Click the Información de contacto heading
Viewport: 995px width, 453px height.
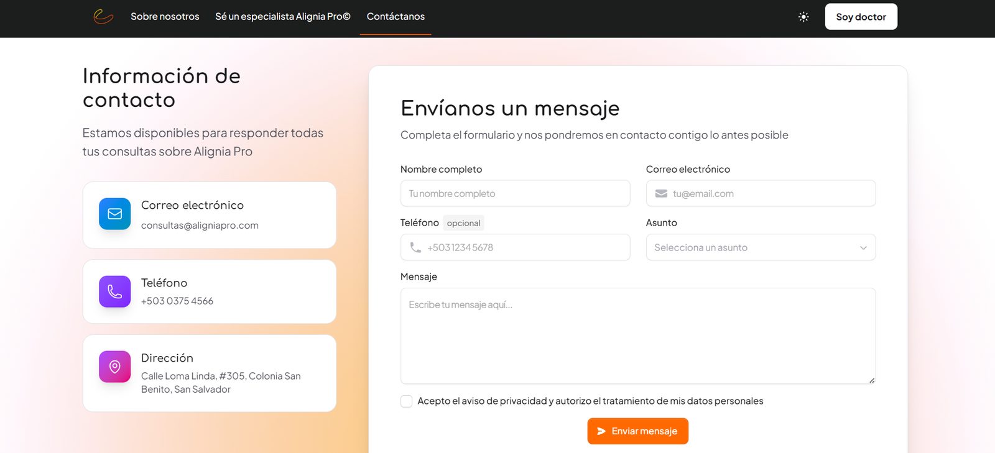pyautogui.click(x=162, y=88)
